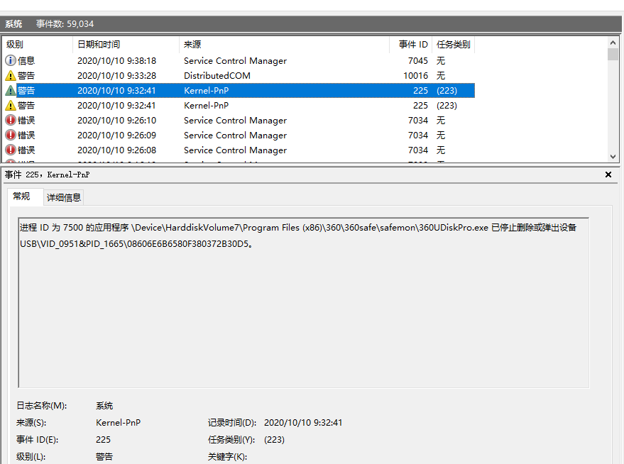Click the error icon for event 7034 at 9:26:10

coord(11,120)
